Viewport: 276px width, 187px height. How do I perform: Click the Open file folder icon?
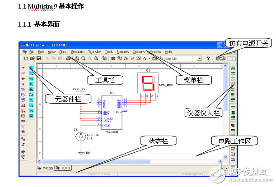coord(32,59)
